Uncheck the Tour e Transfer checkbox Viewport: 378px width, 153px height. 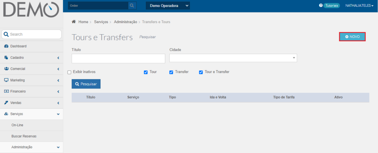(x=201, y=72)
